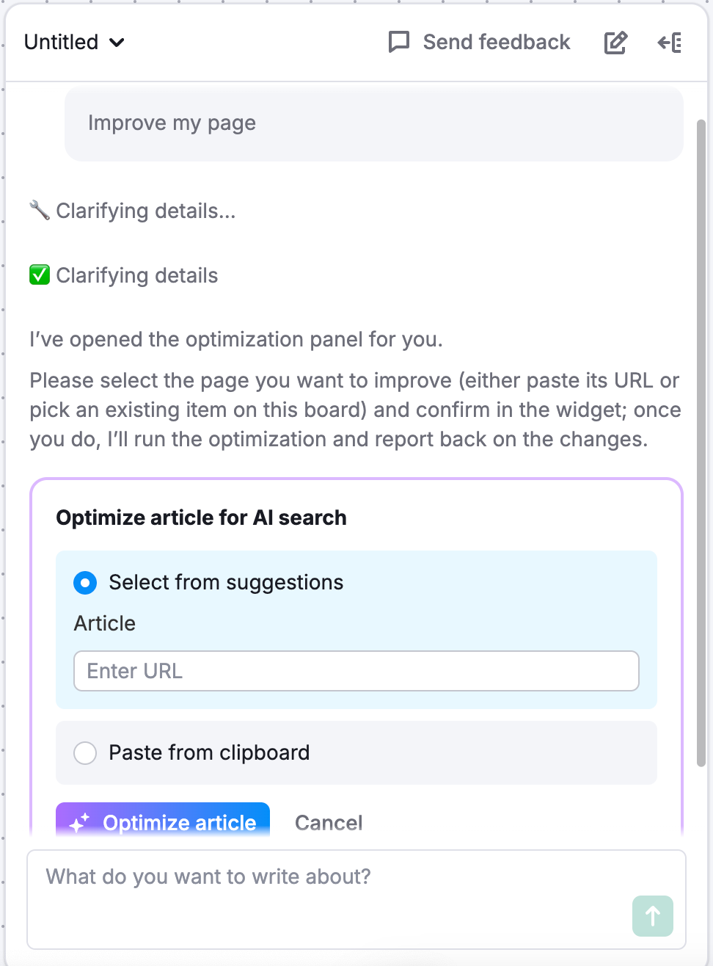Click the green checkmark next to Clarifying details

pyautogui.click(x=40, y=275)
